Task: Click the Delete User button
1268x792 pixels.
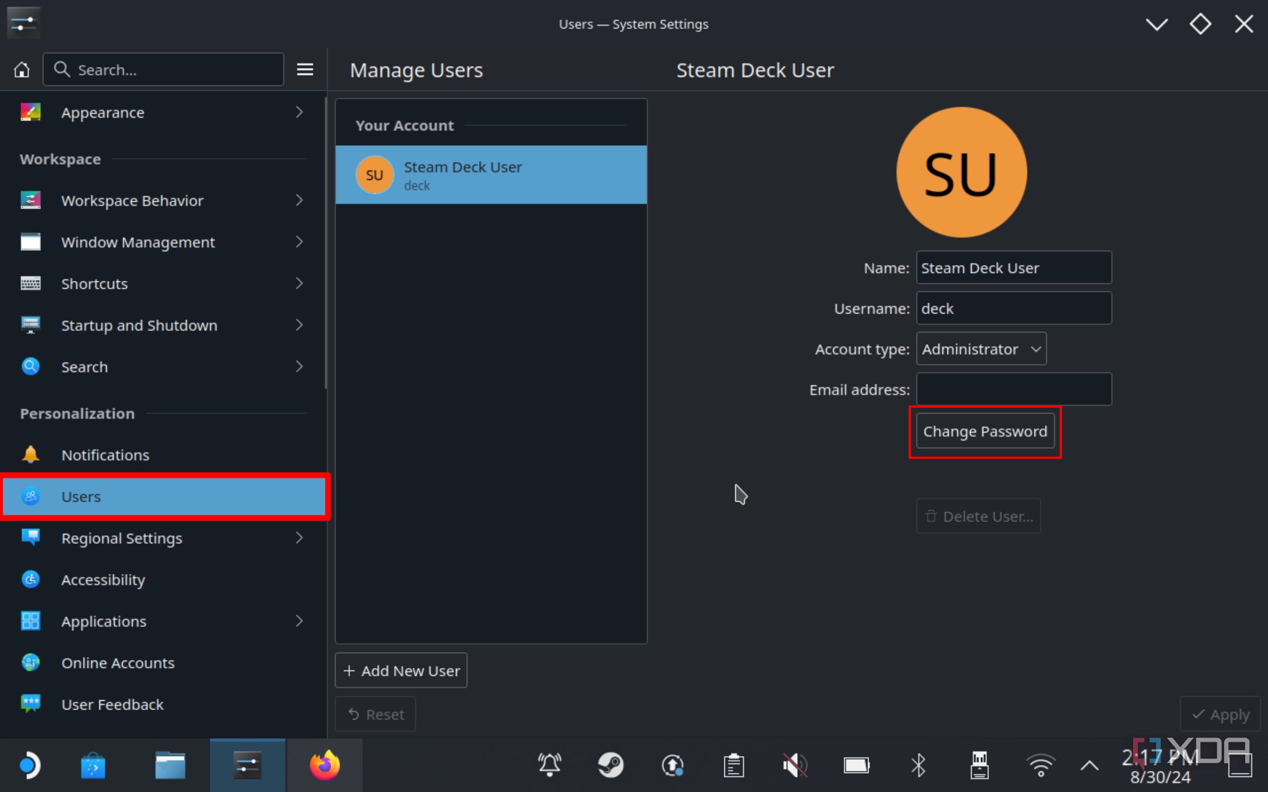Action: (x=978, y=516)
